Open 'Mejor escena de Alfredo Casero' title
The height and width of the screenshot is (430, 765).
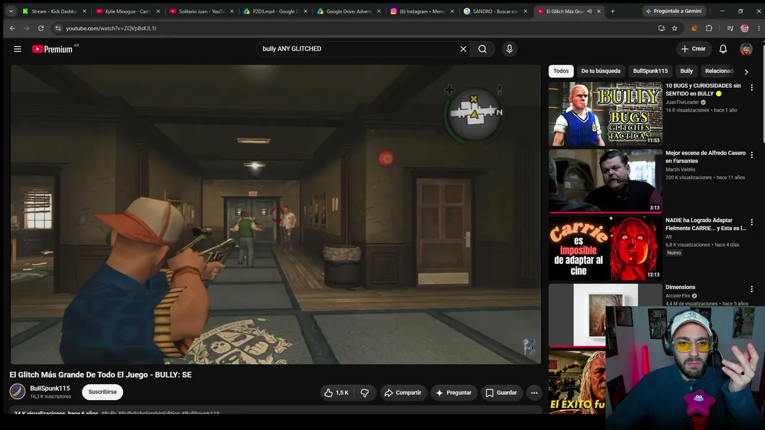click(x=706, y=156)
